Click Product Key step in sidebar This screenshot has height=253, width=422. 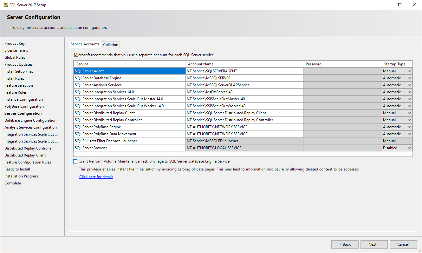[15, 43]
